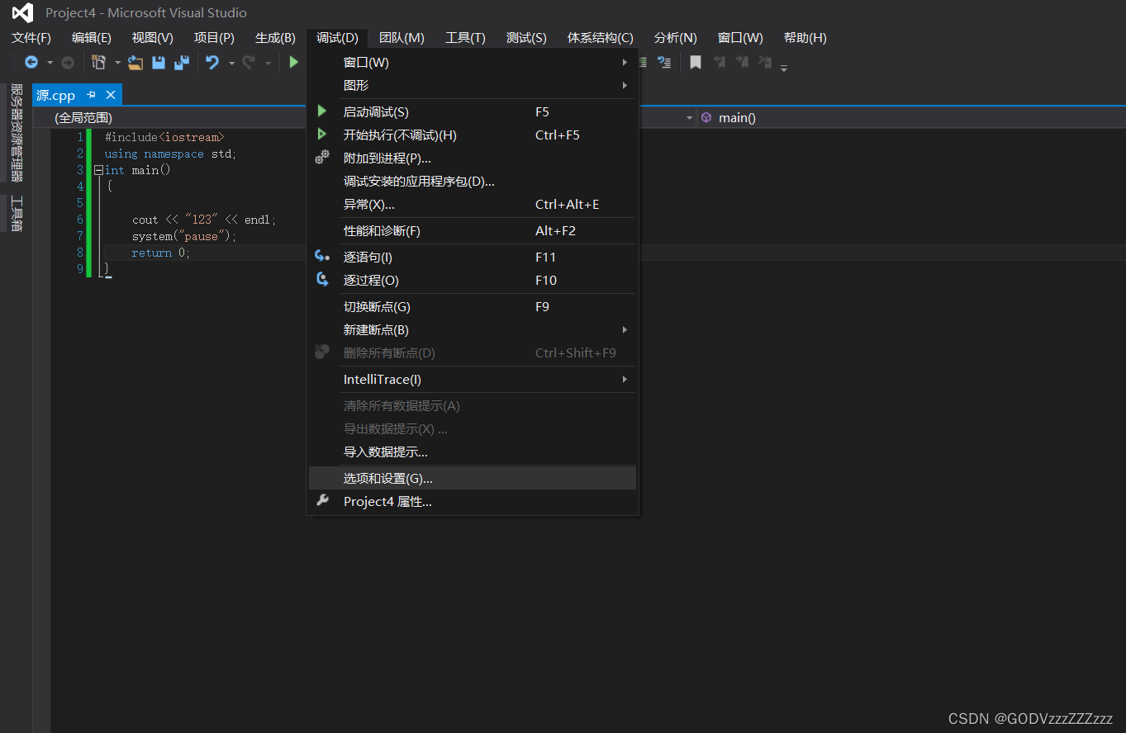
Task: Open the main() member combo box
Action: pyautogui.click(x=911, y=118)
